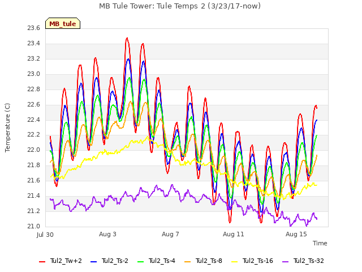The width and height of the screenshot is (362, 272).
Task: Click the 22.4 y-axis tick label
Action: (34, 120)
